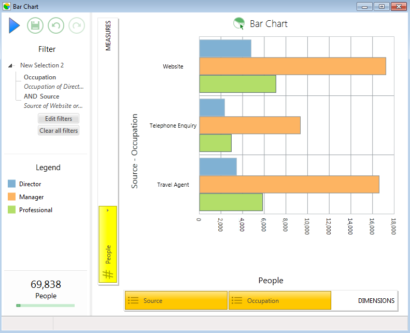Click the Undo circular arrow icon
Image resolution: width=410 pixels, height=333 pixels.
pos(56,25)
